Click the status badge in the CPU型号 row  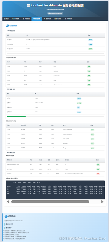coord(91,40)
